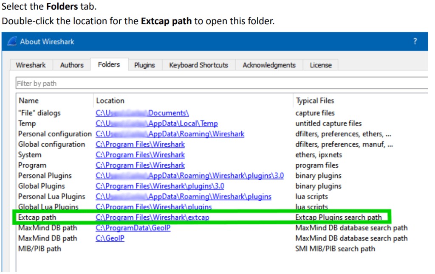Open the Personal Lua Plugins location link
Screen dimensions: 435x274
184,197
